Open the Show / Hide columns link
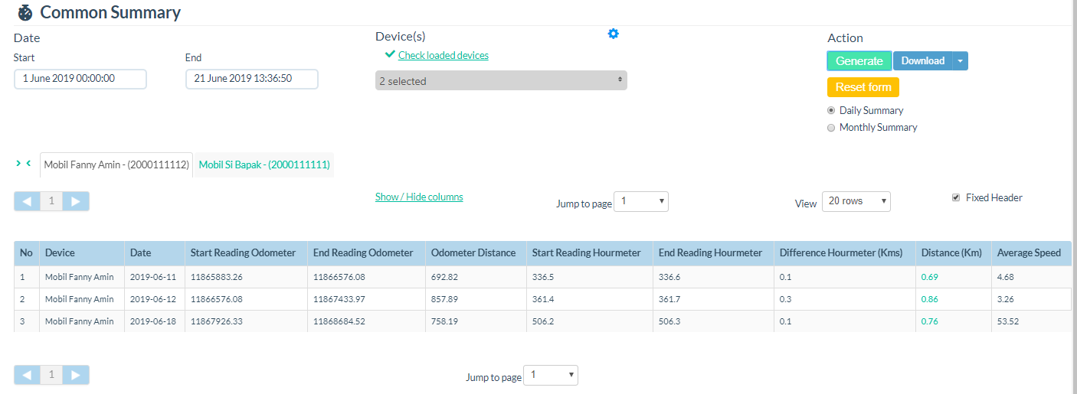The width and height of the screenshot is (1077, 394). [419, 197]
